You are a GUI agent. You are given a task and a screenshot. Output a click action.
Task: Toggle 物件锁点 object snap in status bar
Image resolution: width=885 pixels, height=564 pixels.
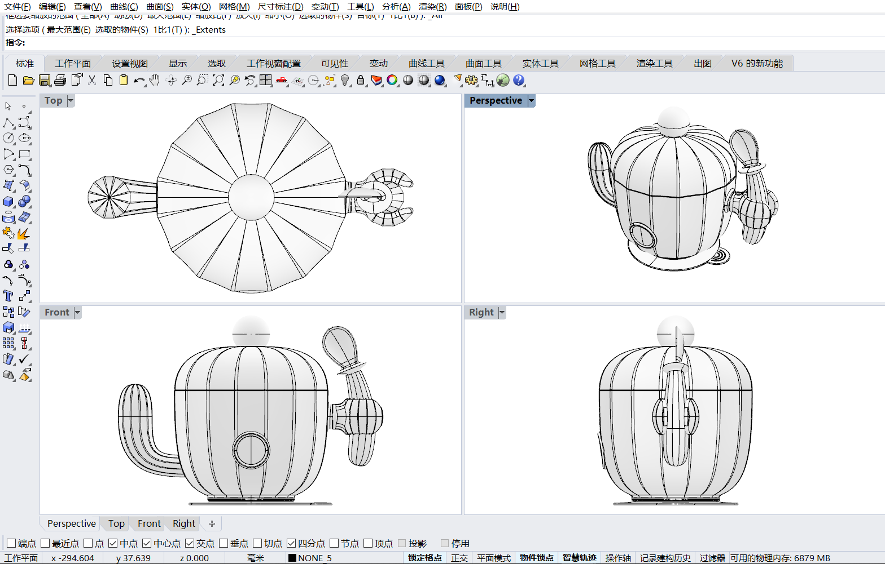click(537, 558)
